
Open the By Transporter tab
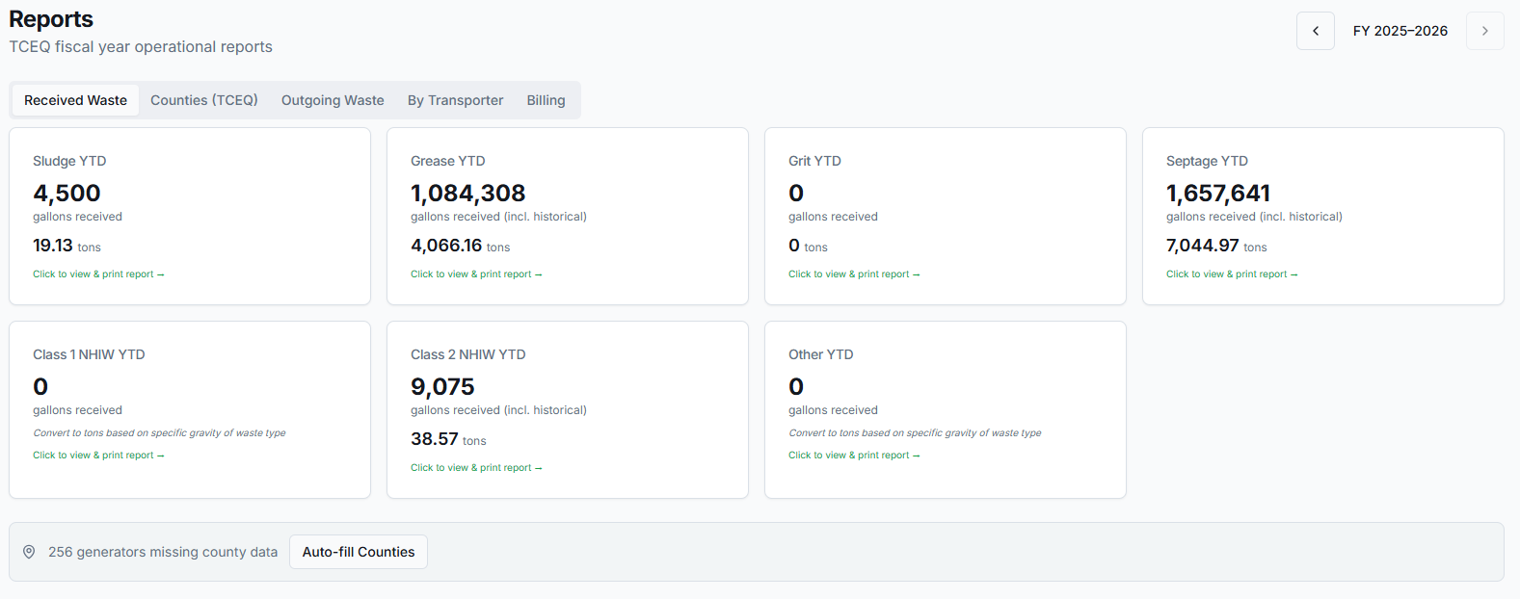coord(456,100)
